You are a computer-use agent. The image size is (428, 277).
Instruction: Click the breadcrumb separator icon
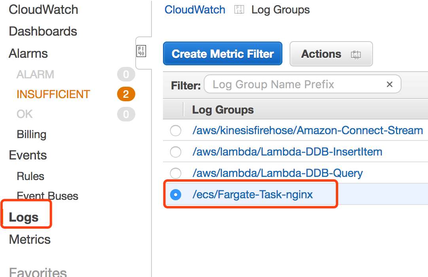click(239, 10)
